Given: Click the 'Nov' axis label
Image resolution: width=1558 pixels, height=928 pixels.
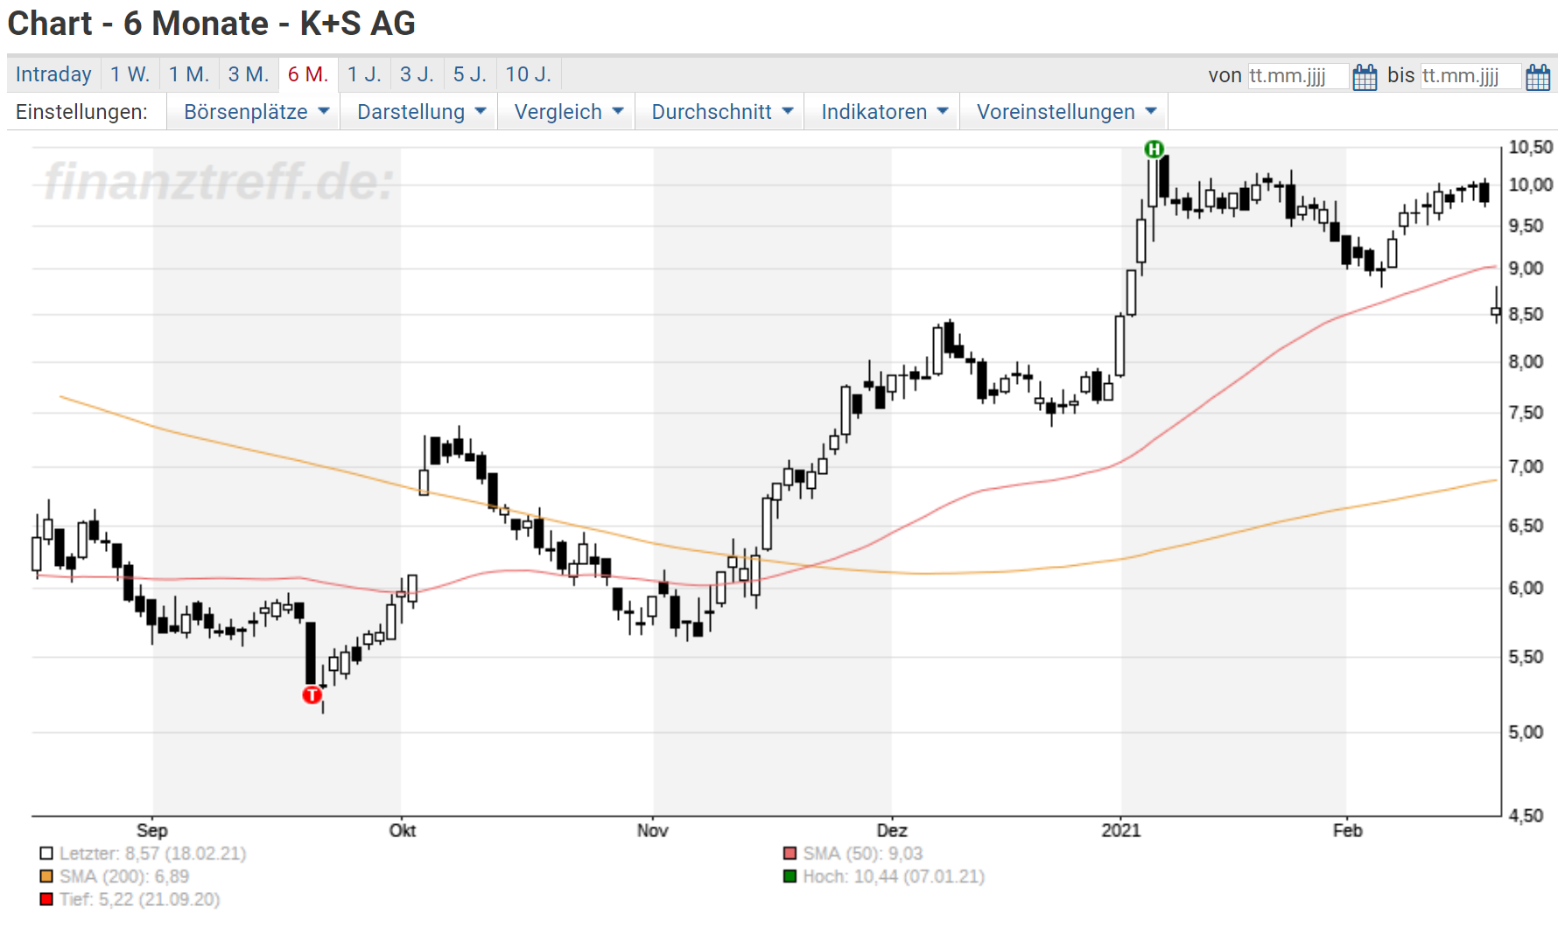Looking at the screenshot, I should (x=653, y=831).
